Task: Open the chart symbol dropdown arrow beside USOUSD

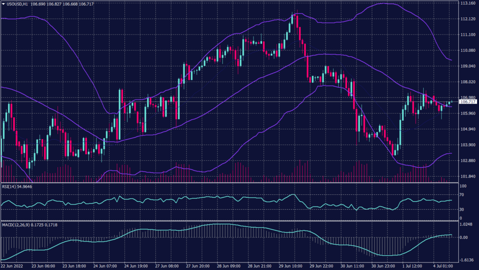Action: pos(4,4)
